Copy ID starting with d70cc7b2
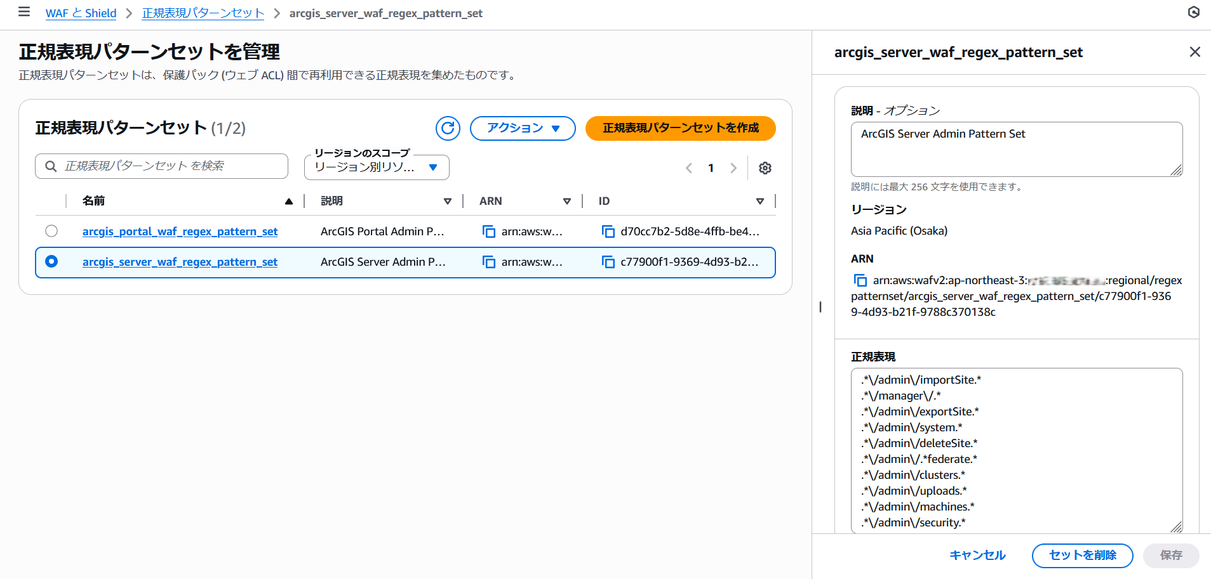This screenshot has height=579, width=1211. [608, 231]
